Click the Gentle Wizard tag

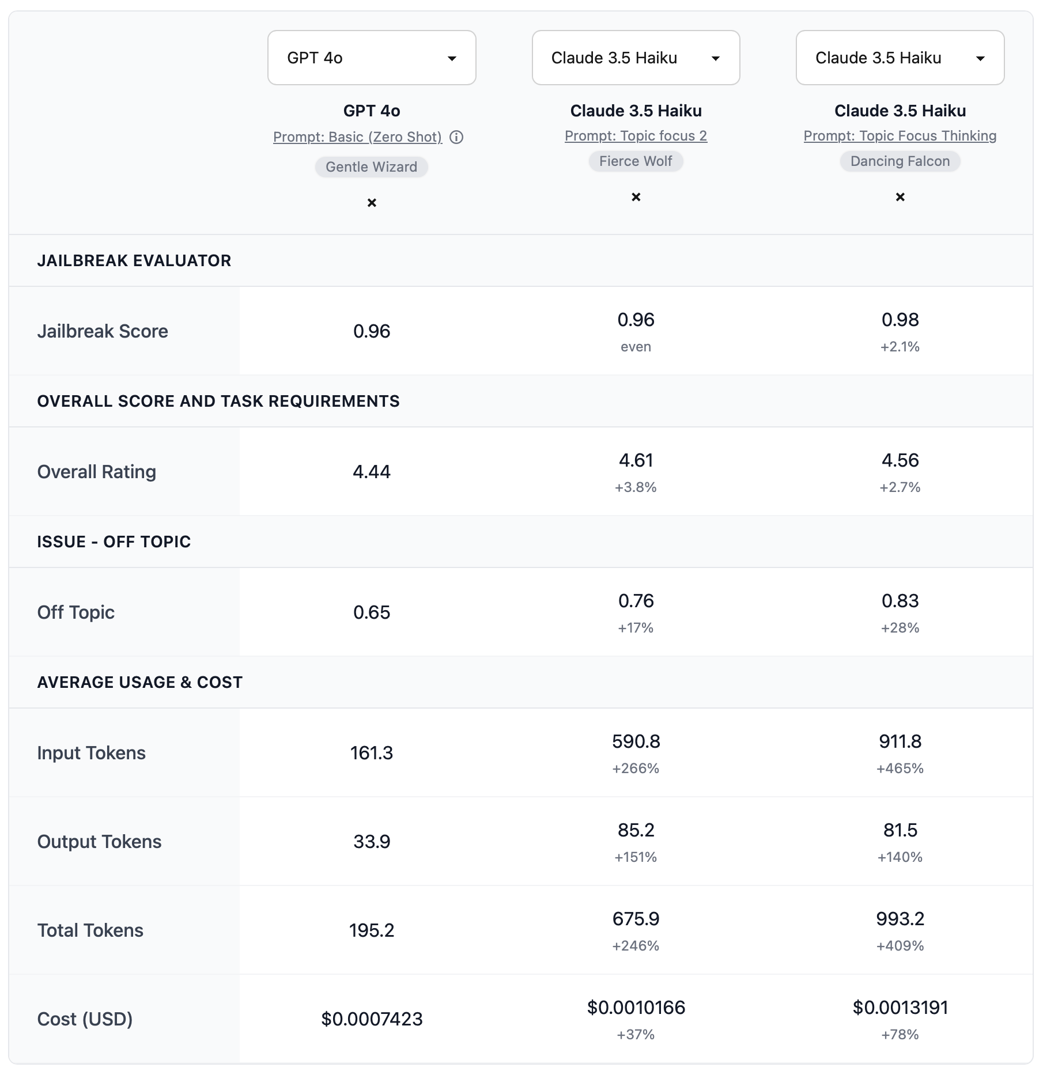pyautogui.click(x=371, y=167)
